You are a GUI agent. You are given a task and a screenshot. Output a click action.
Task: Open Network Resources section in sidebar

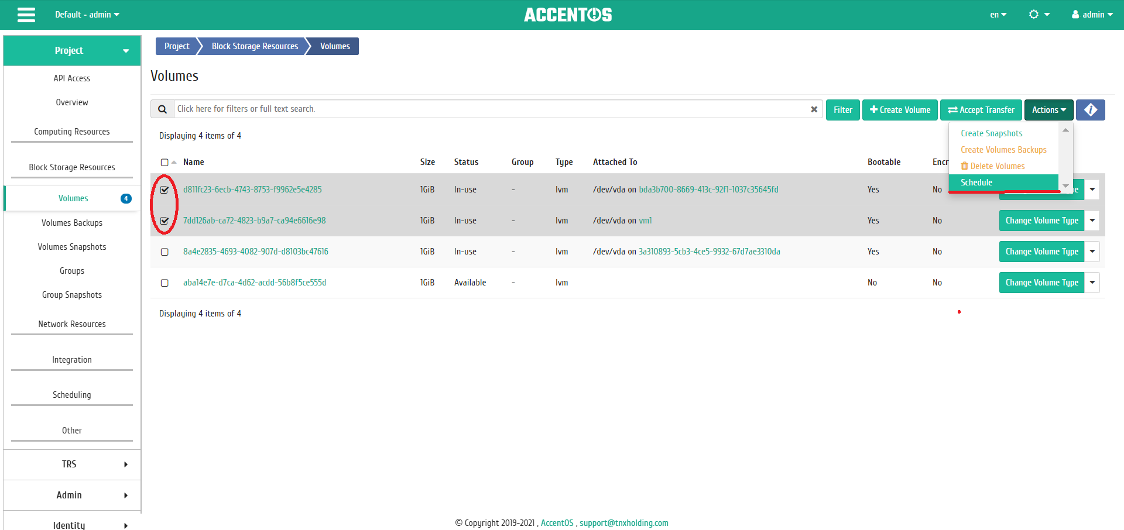pos(72,324)
